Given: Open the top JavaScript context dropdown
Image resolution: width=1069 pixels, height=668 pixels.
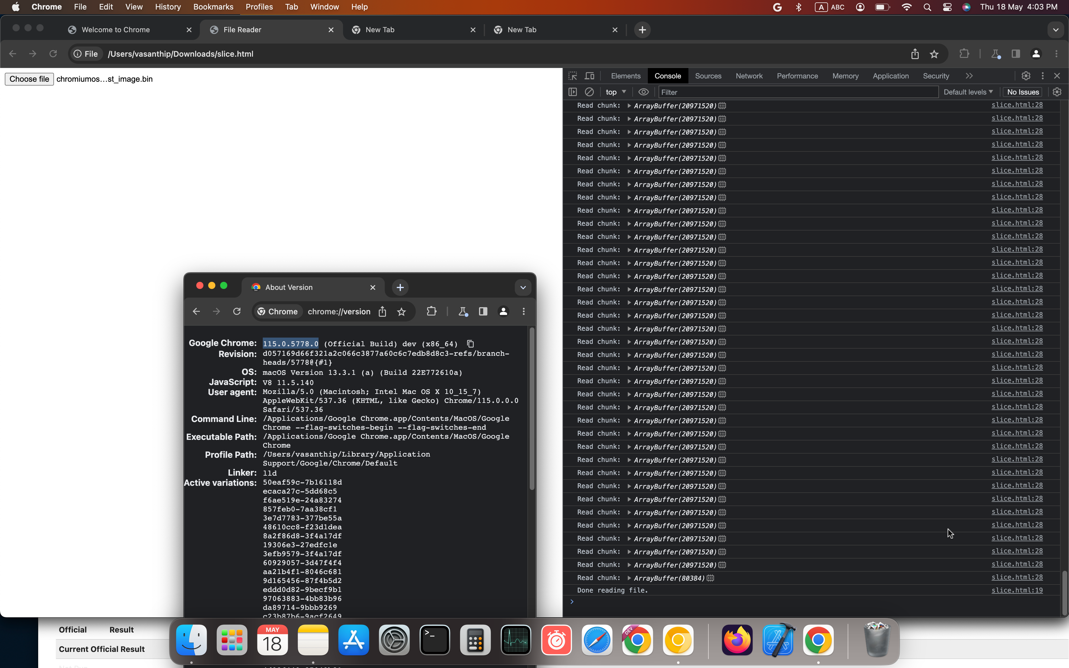Looking at the screenshot, I should [616, 92].
